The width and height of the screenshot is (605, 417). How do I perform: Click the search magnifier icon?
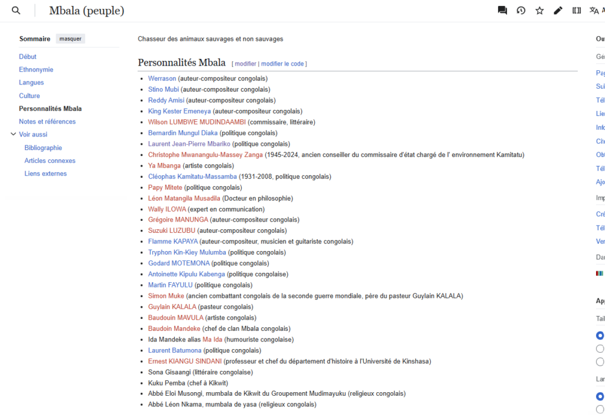coord(17,11)
